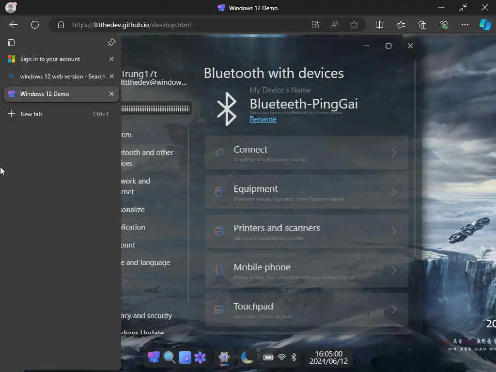Select Privacy and security sidebar item

[x=146, y=316]
